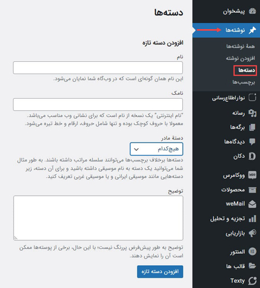
Task: Click the pushpin icon next to نوشته‌ها
Action: [252, 30]
